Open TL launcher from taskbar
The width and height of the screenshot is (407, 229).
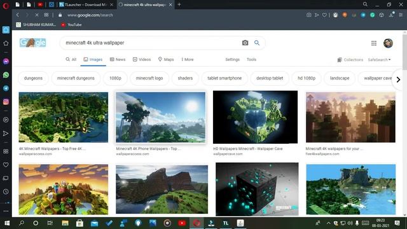click(x=226, y=223)
